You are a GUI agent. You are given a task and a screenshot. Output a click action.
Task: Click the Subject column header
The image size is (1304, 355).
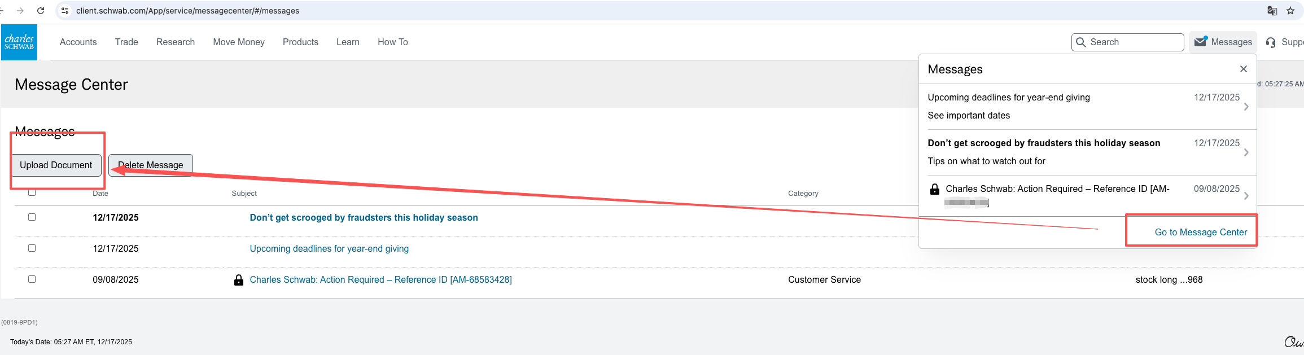pyautogui.click(x=244, y=193)
